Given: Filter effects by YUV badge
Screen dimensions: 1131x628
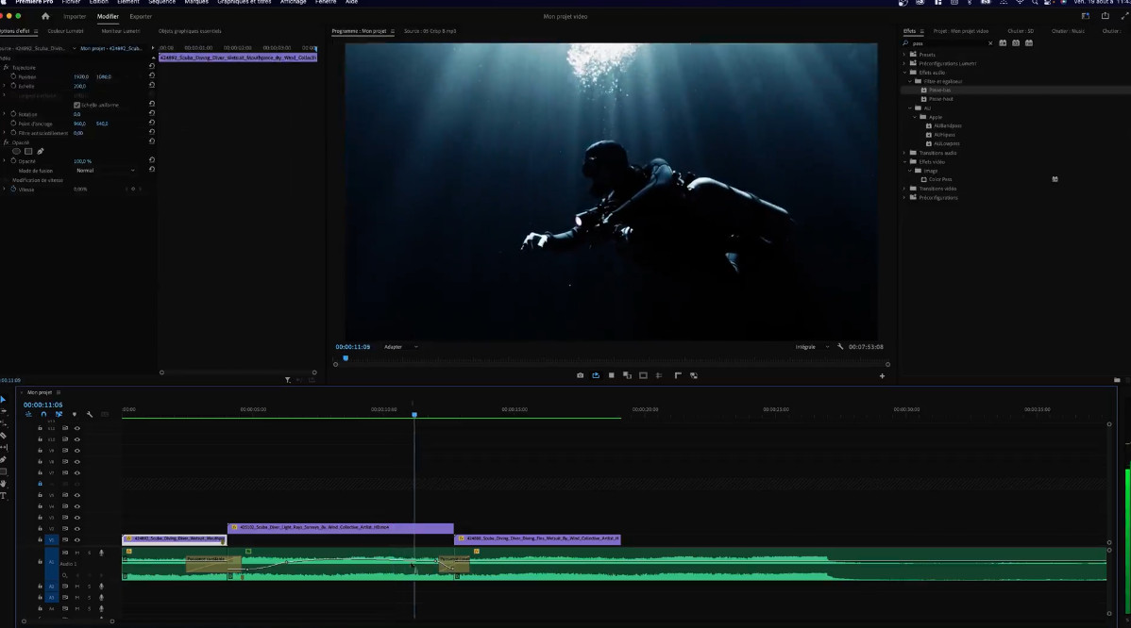Looking at the screenshot, I should point(1029,43).
